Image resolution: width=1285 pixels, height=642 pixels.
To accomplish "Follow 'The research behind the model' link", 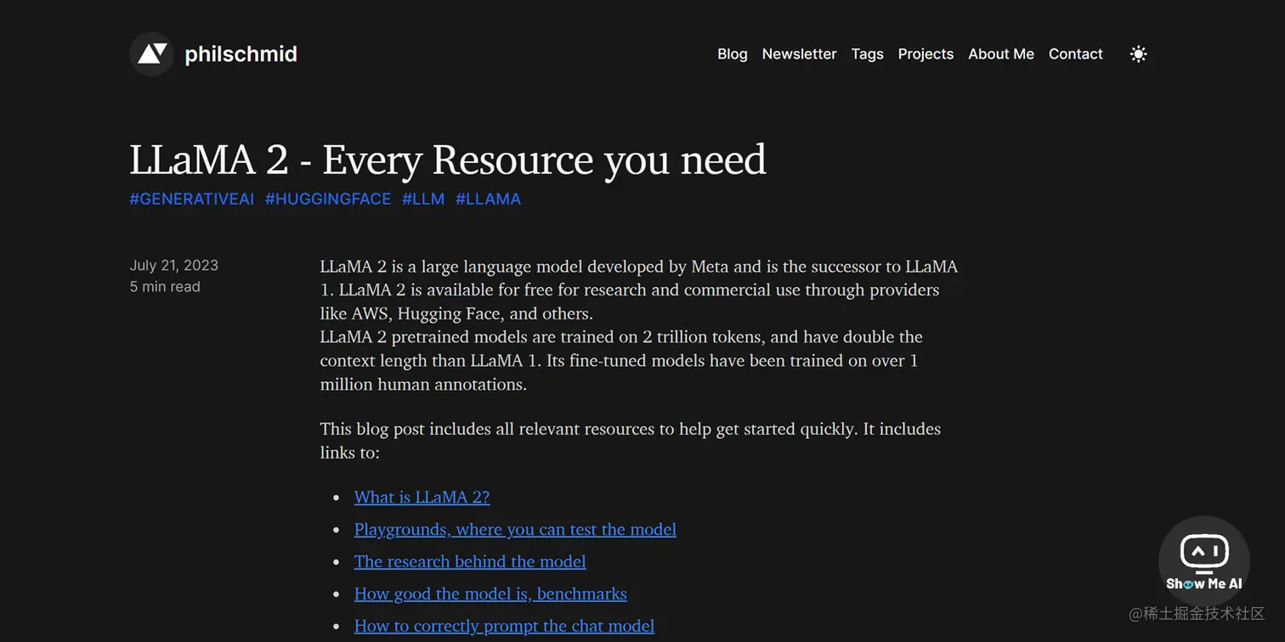I will (x=470, y=561).
